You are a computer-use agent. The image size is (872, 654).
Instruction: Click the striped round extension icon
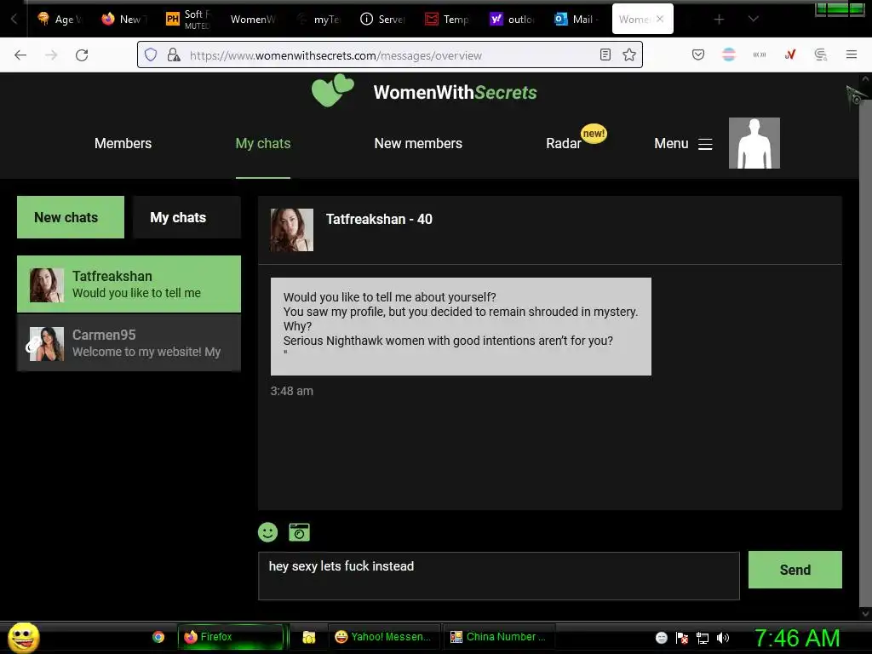click(729, 54)
